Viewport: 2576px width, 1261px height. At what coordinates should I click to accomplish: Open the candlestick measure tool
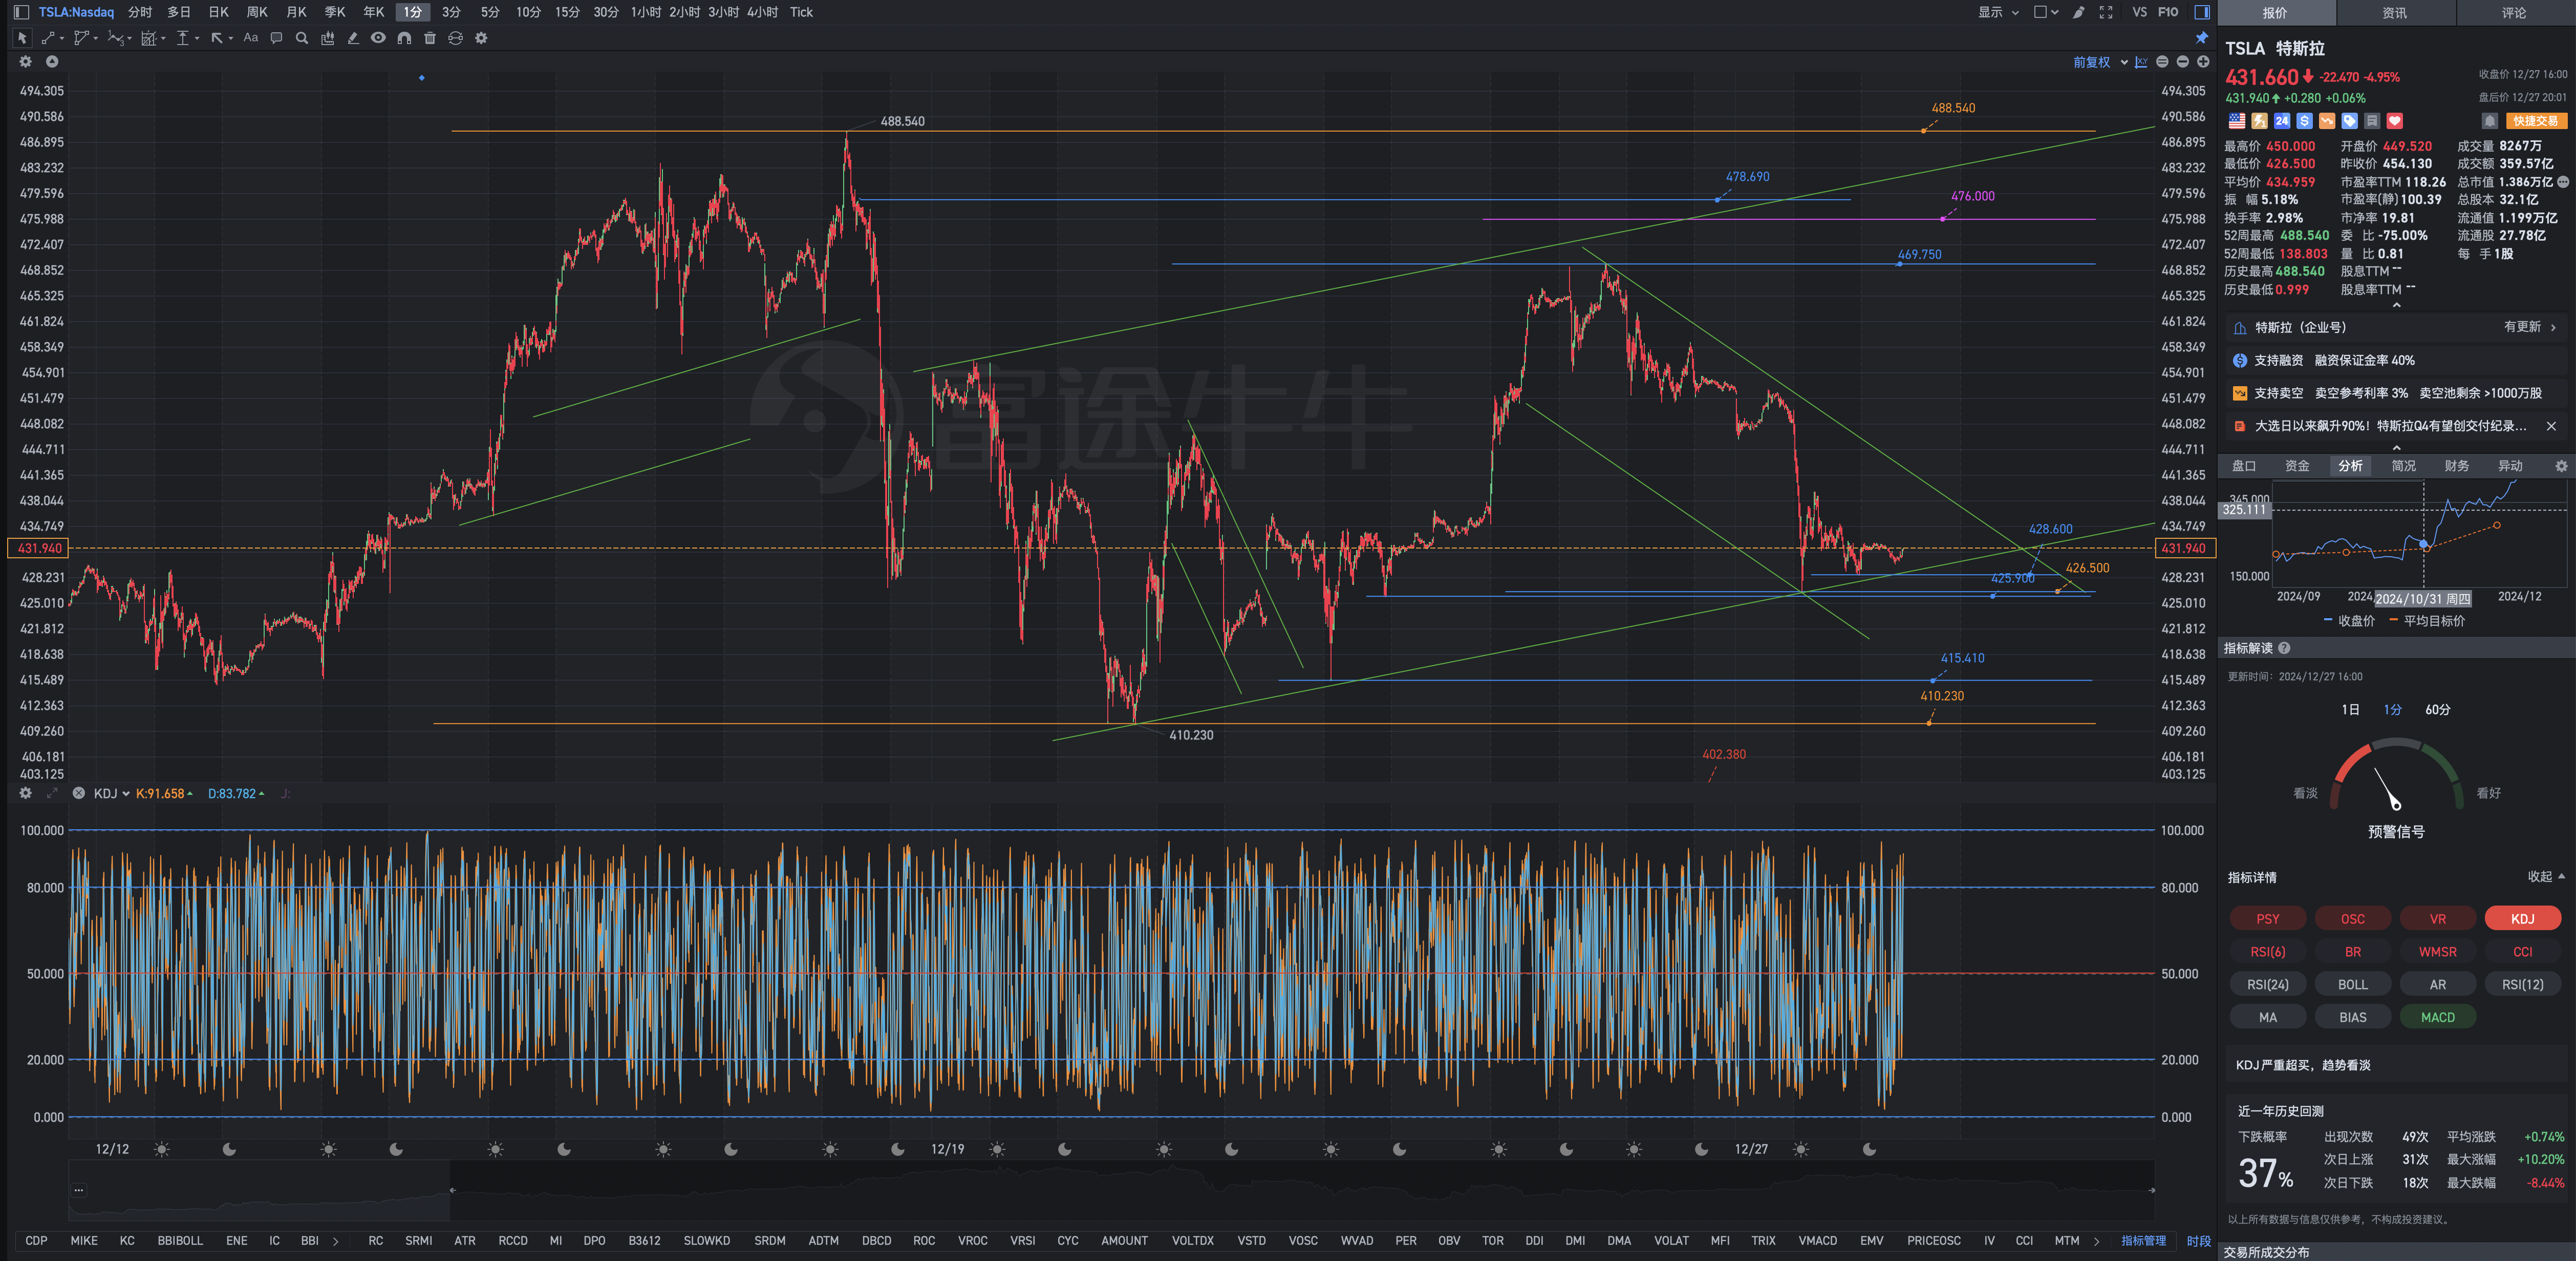pos(327,38)
